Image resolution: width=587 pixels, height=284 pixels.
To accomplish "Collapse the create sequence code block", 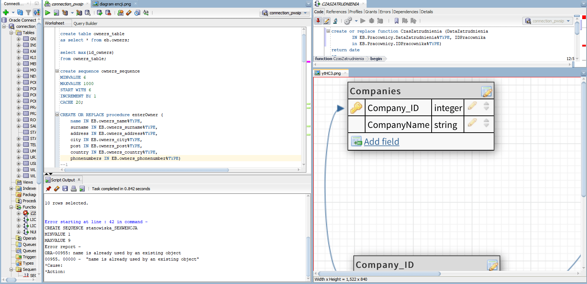I will 57,71.
